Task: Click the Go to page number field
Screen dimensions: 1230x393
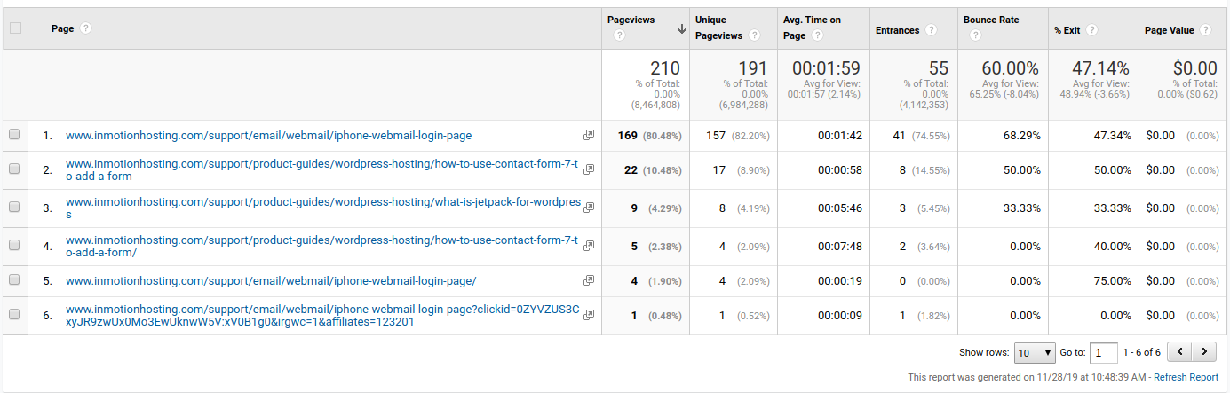Action: tap(1103, 352)
